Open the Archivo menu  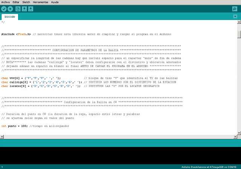[x=6, y=2]
